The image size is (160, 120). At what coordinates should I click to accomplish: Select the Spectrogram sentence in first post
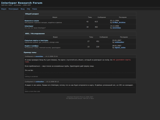[82, 66]
